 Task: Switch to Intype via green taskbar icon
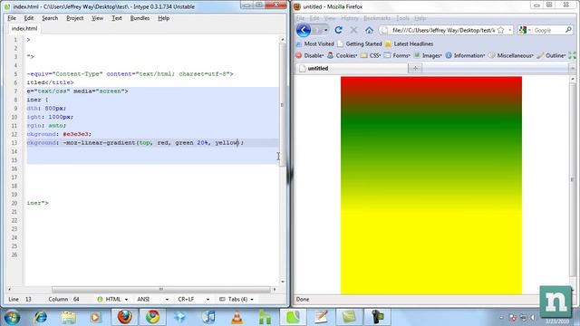294,317
